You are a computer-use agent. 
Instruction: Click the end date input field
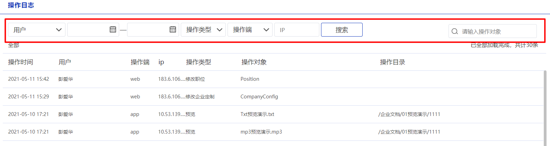click(x=153, y=30)
